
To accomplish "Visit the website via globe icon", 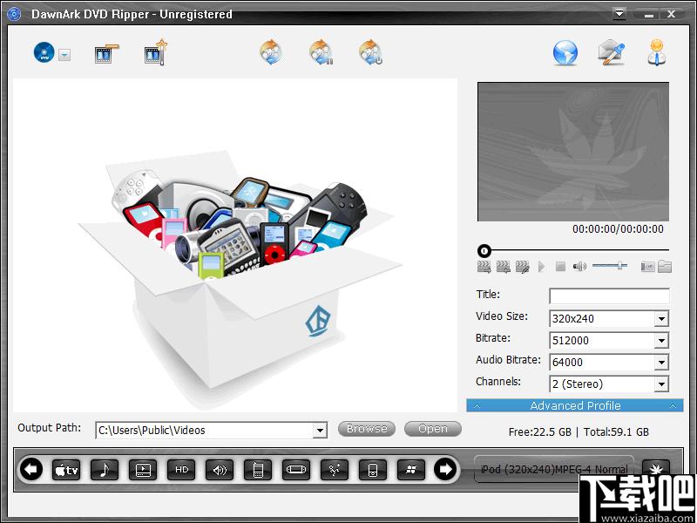I will point(565,53).
